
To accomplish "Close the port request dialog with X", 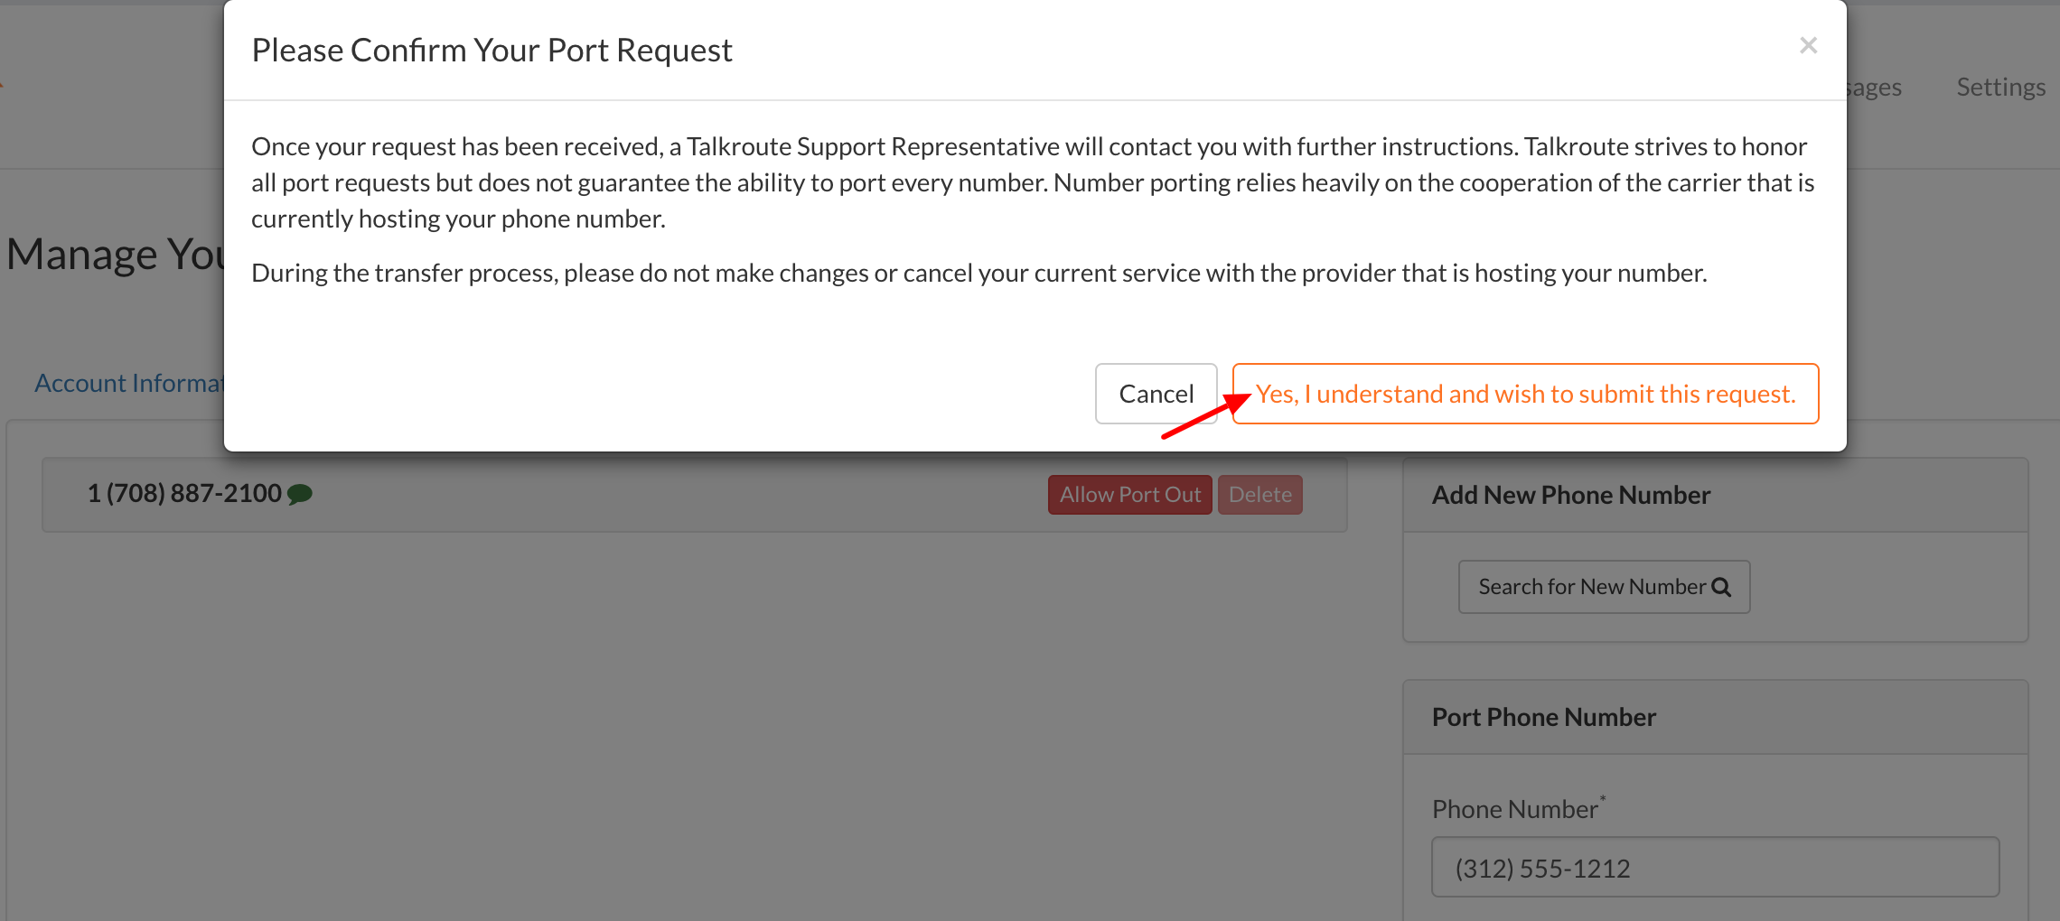I will 1808,45.
